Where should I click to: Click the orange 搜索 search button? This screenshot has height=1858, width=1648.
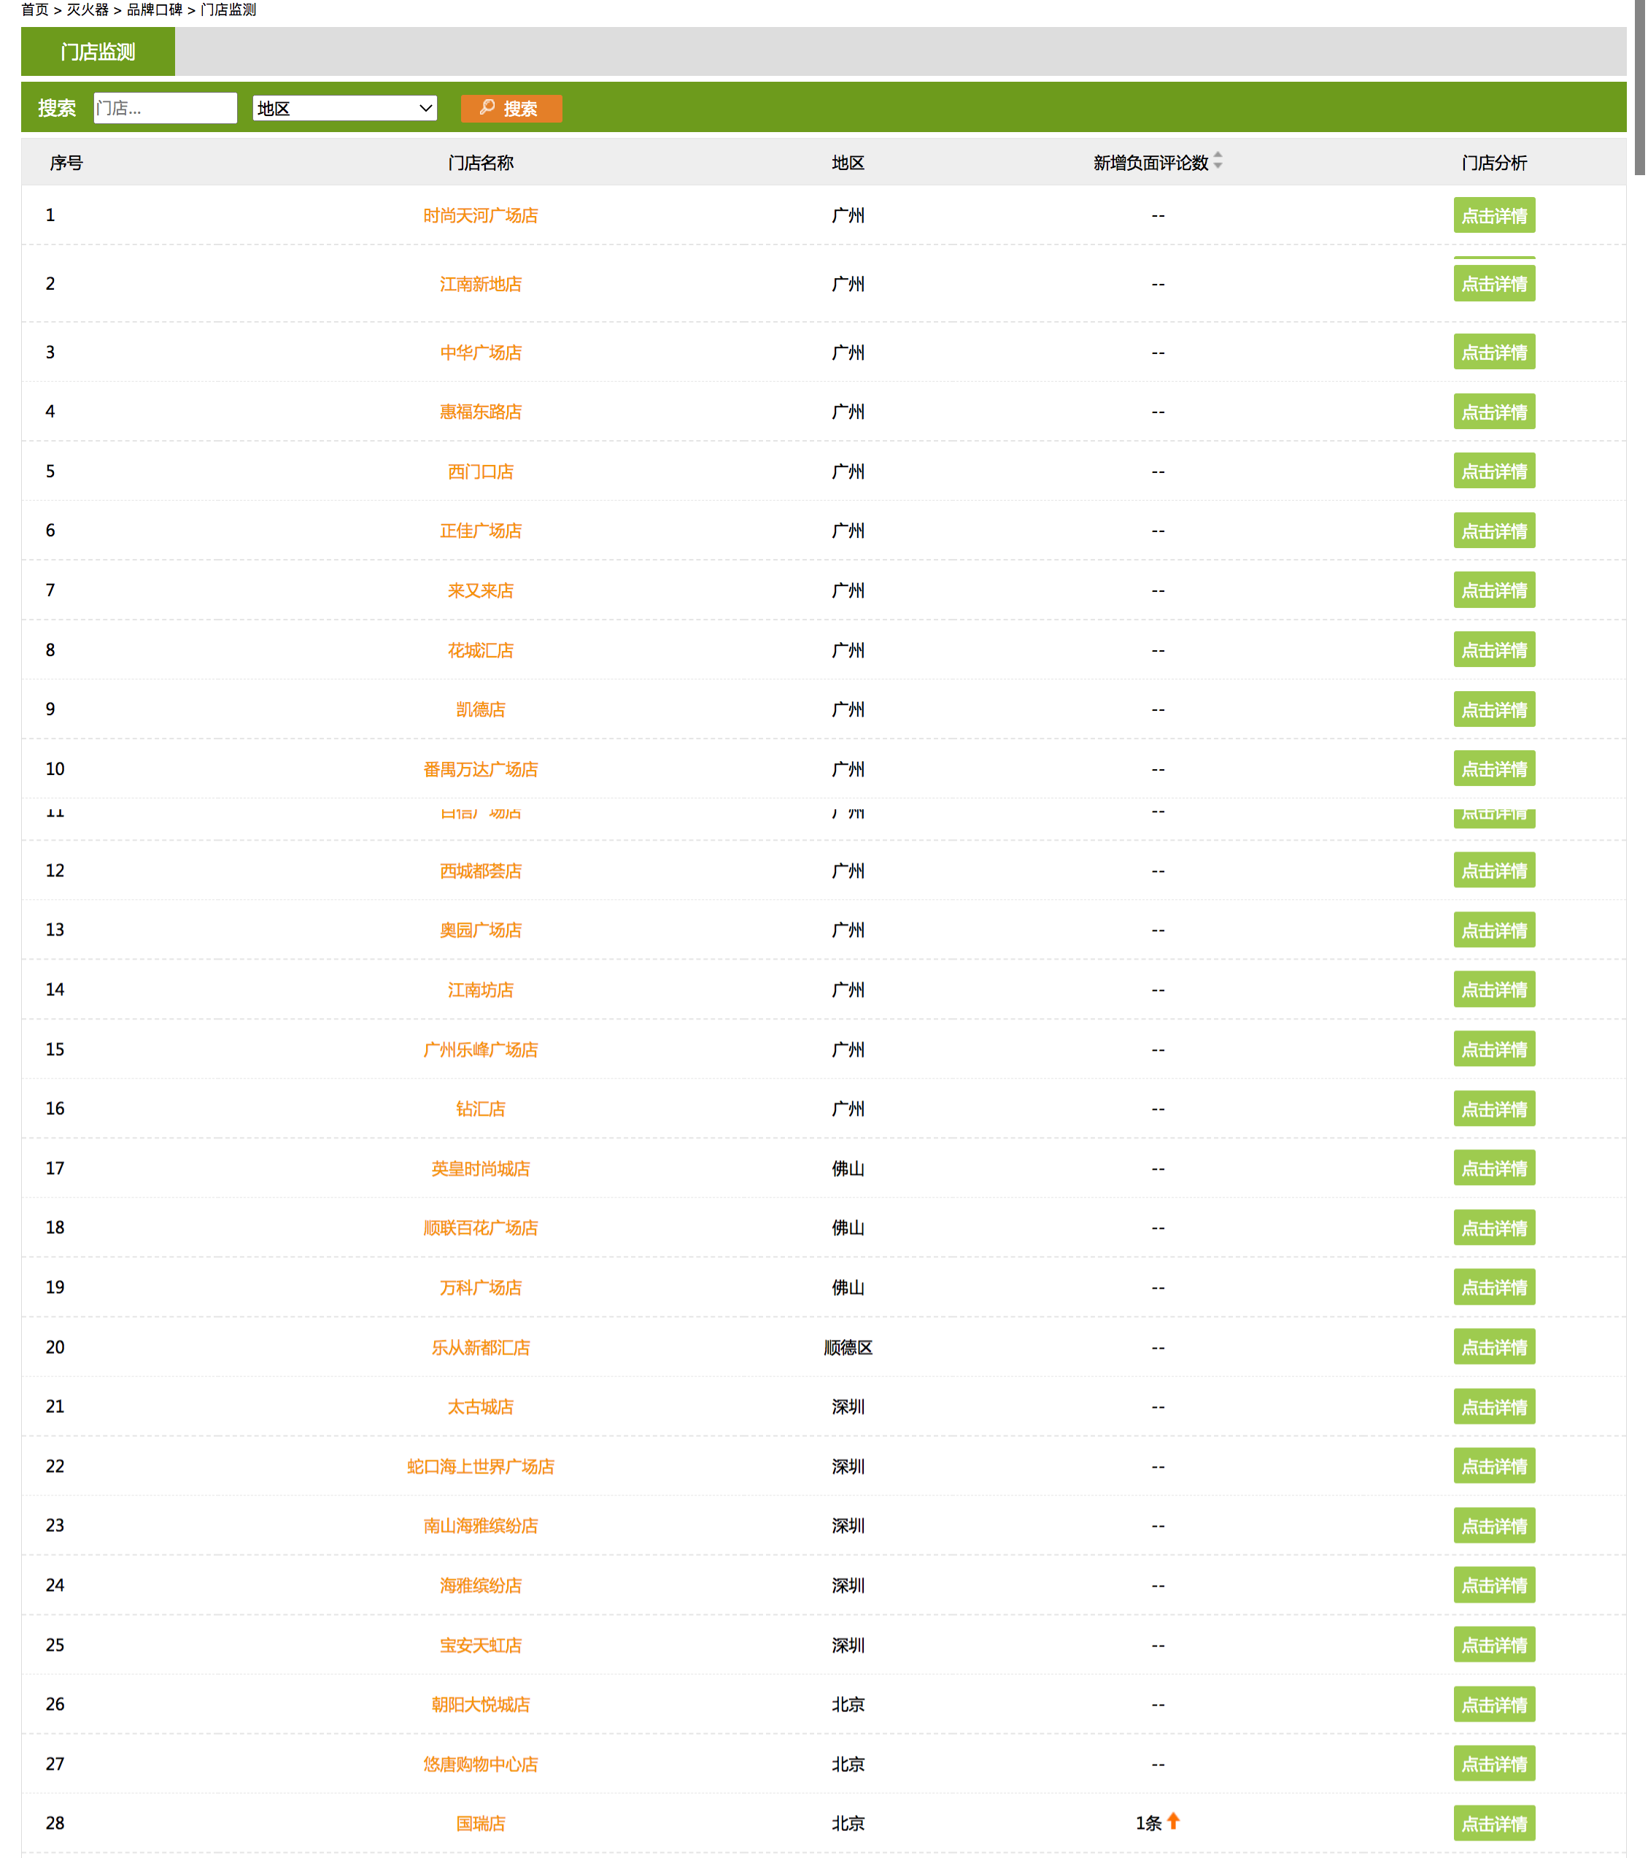(x=511, y=108)
